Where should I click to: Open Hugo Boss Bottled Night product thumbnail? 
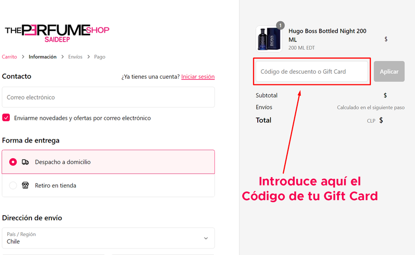(x=269, y=39)
